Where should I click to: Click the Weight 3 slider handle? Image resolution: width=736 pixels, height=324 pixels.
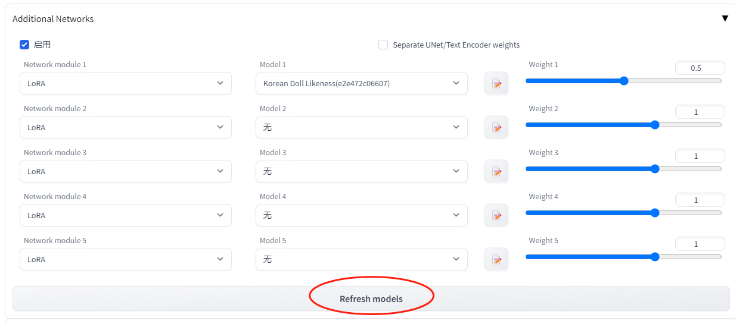pyautogui.click(x=655, y=169)
